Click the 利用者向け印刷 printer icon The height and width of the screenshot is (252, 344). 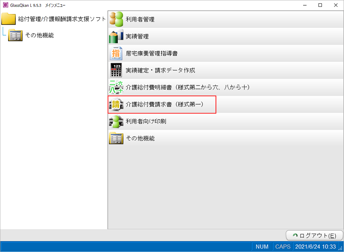coord(116,121)
